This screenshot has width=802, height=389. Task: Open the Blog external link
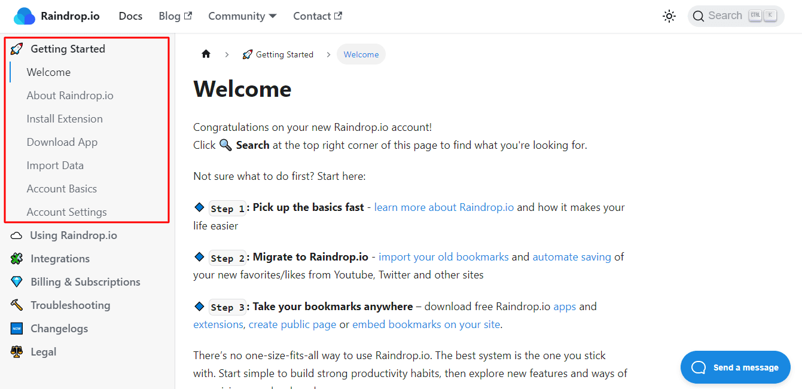tap(175, 16)
